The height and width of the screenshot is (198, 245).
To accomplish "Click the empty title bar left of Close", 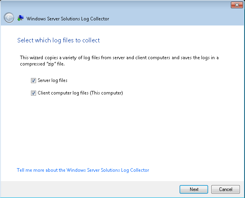I will tap(118, 5).
